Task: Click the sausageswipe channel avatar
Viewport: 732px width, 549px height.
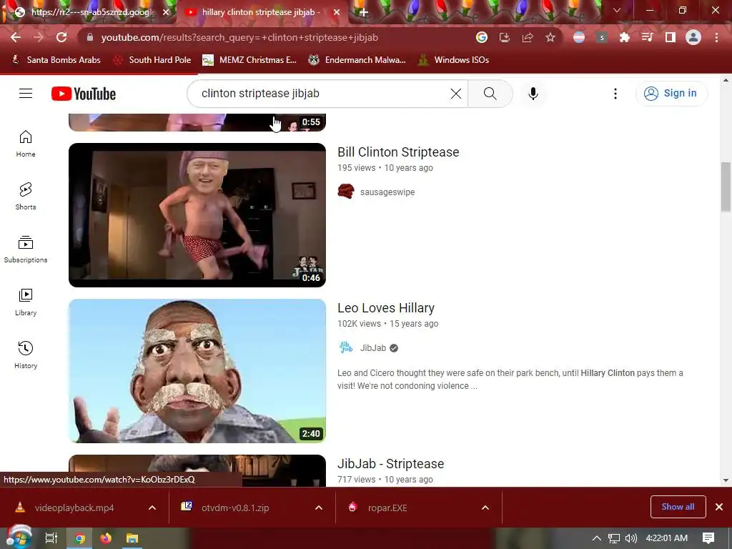Action: [346, 192]
